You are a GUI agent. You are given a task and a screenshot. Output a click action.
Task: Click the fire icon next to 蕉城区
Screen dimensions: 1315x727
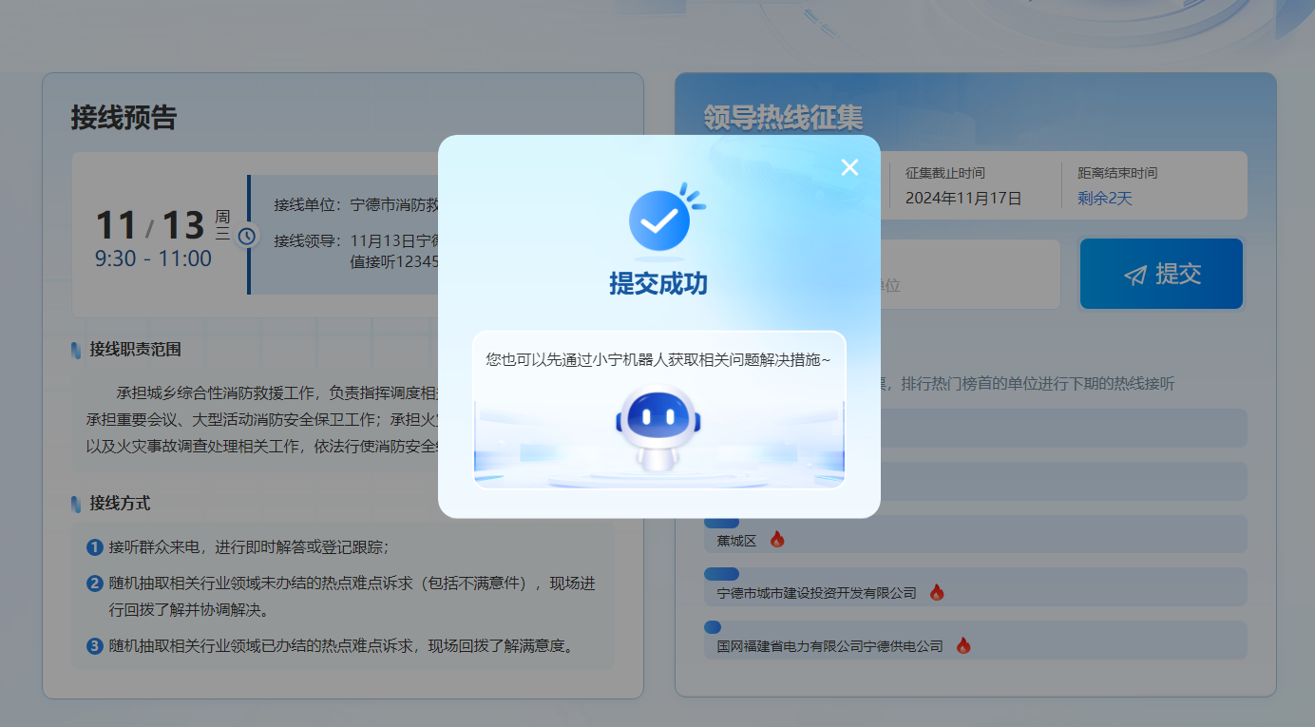tap(777, 540)
